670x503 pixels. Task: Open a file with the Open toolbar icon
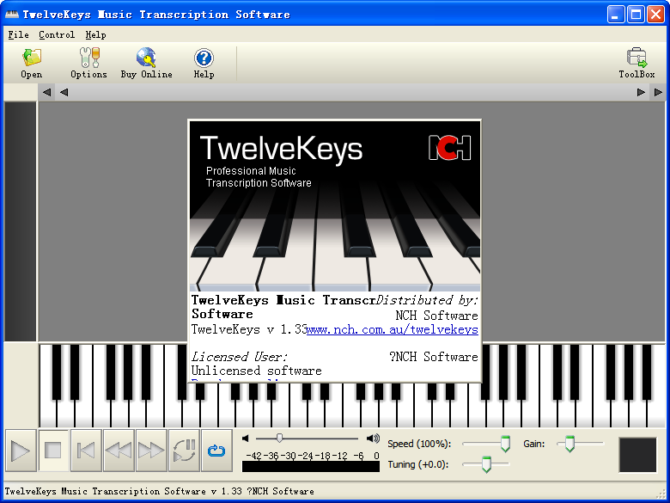click(x=32, y=64)
